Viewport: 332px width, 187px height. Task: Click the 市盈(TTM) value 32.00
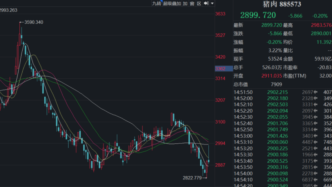click(x=326, y=76)
